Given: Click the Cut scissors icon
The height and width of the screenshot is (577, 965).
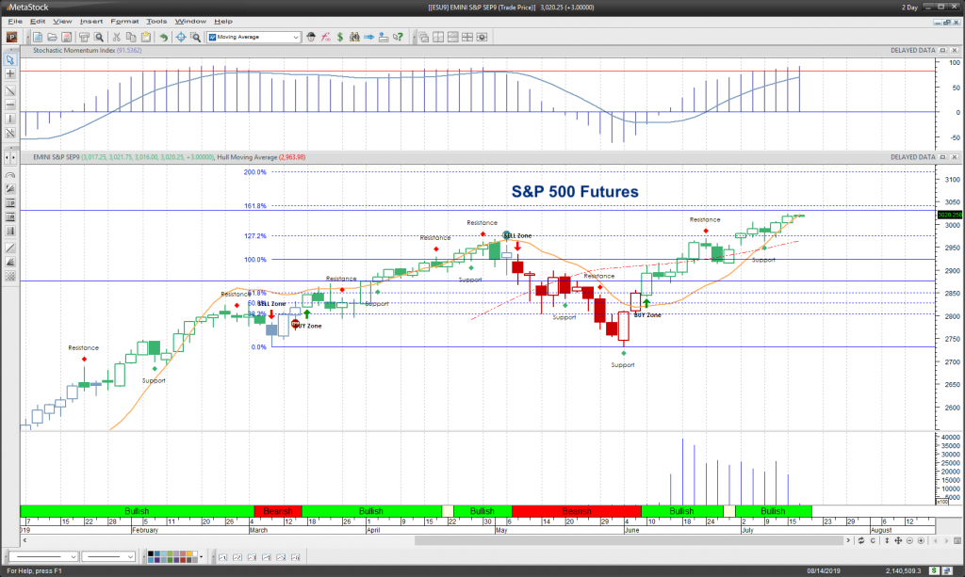Looking at the screenshot, I should tap(116, 37).
